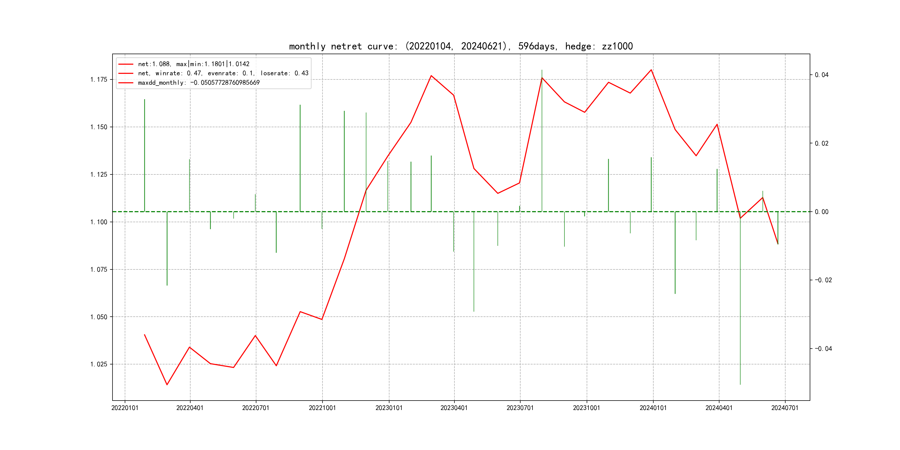Click right y-axis label −0.04

[823, 349]
